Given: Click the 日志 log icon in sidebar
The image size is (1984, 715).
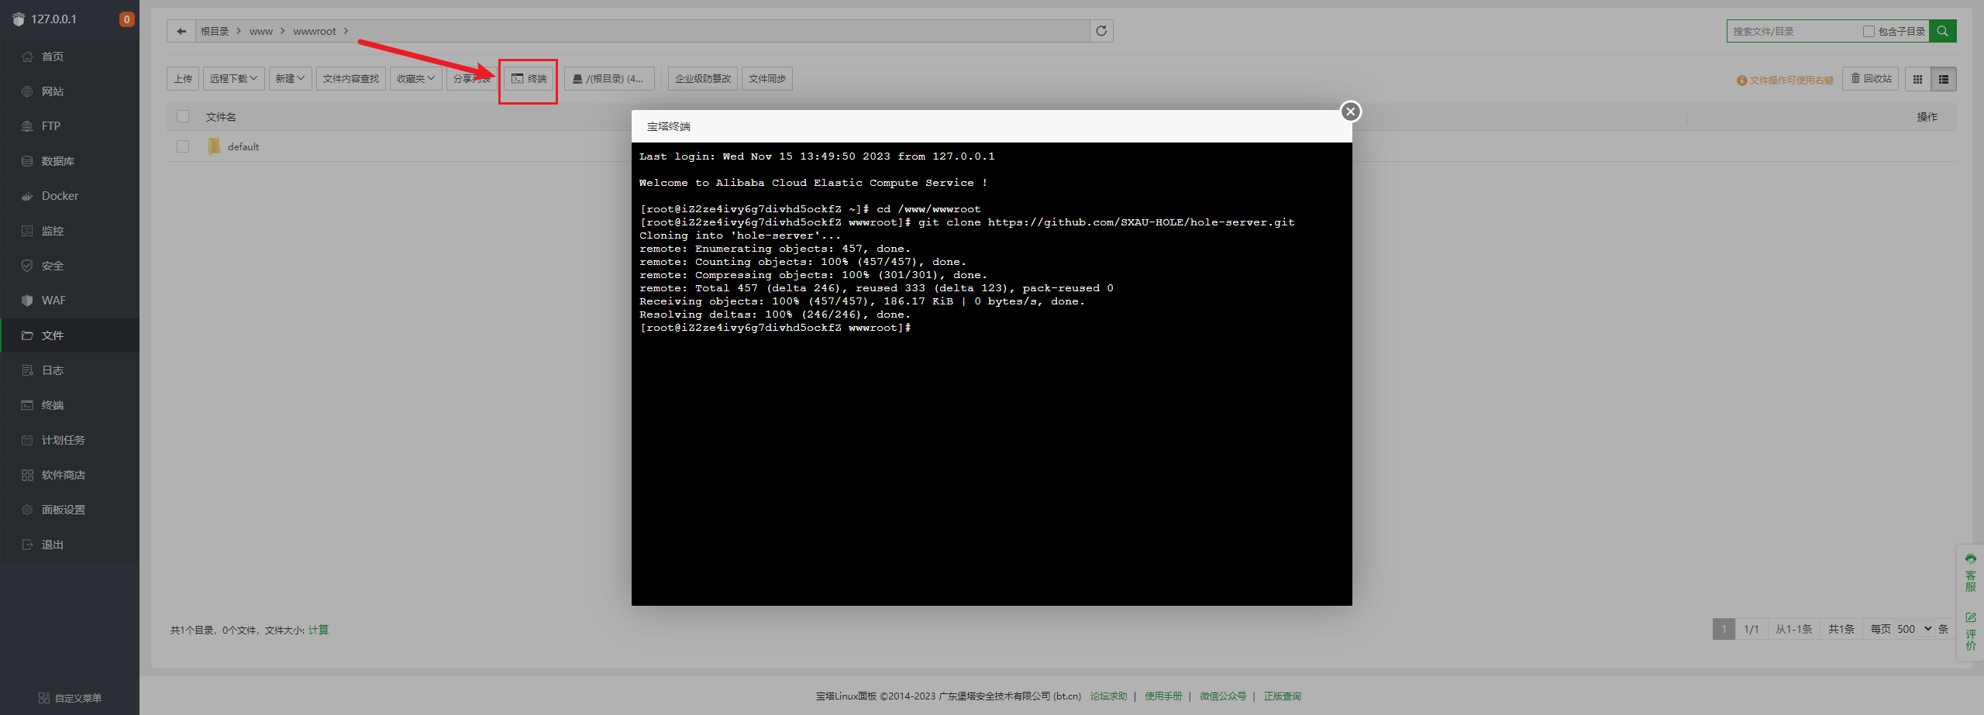Looking at the screenshot, I should [27, 370].
